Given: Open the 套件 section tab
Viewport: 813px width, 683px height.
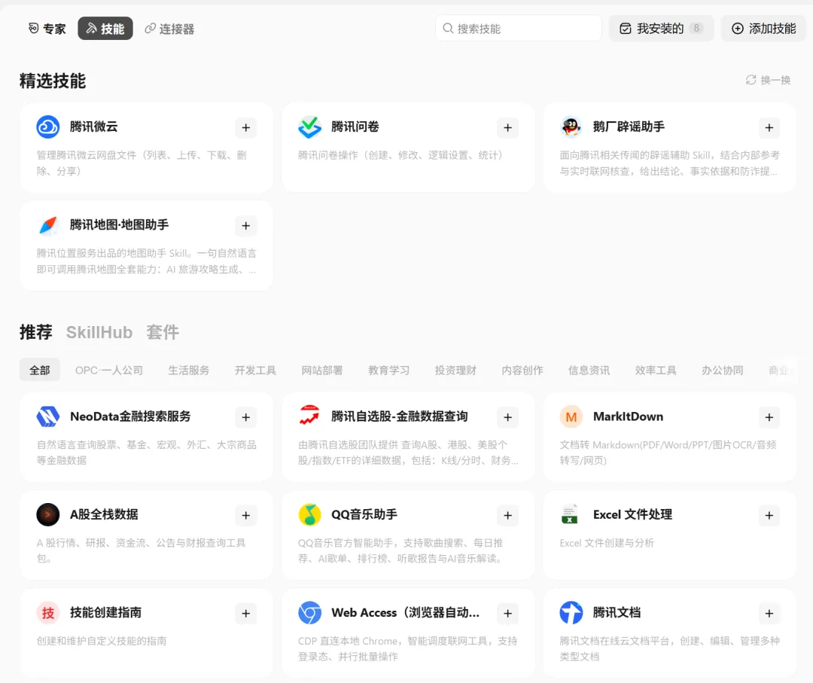Looking at the screenshot, I should 163,332.
